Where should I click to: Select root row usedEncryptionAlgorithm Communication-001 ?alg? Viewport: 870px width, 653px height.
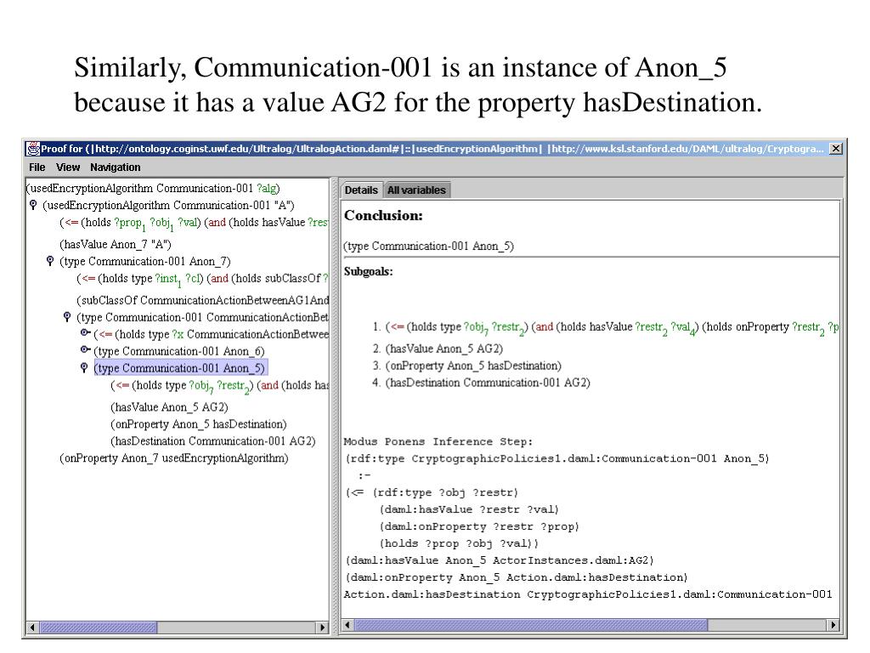point(153,188)
